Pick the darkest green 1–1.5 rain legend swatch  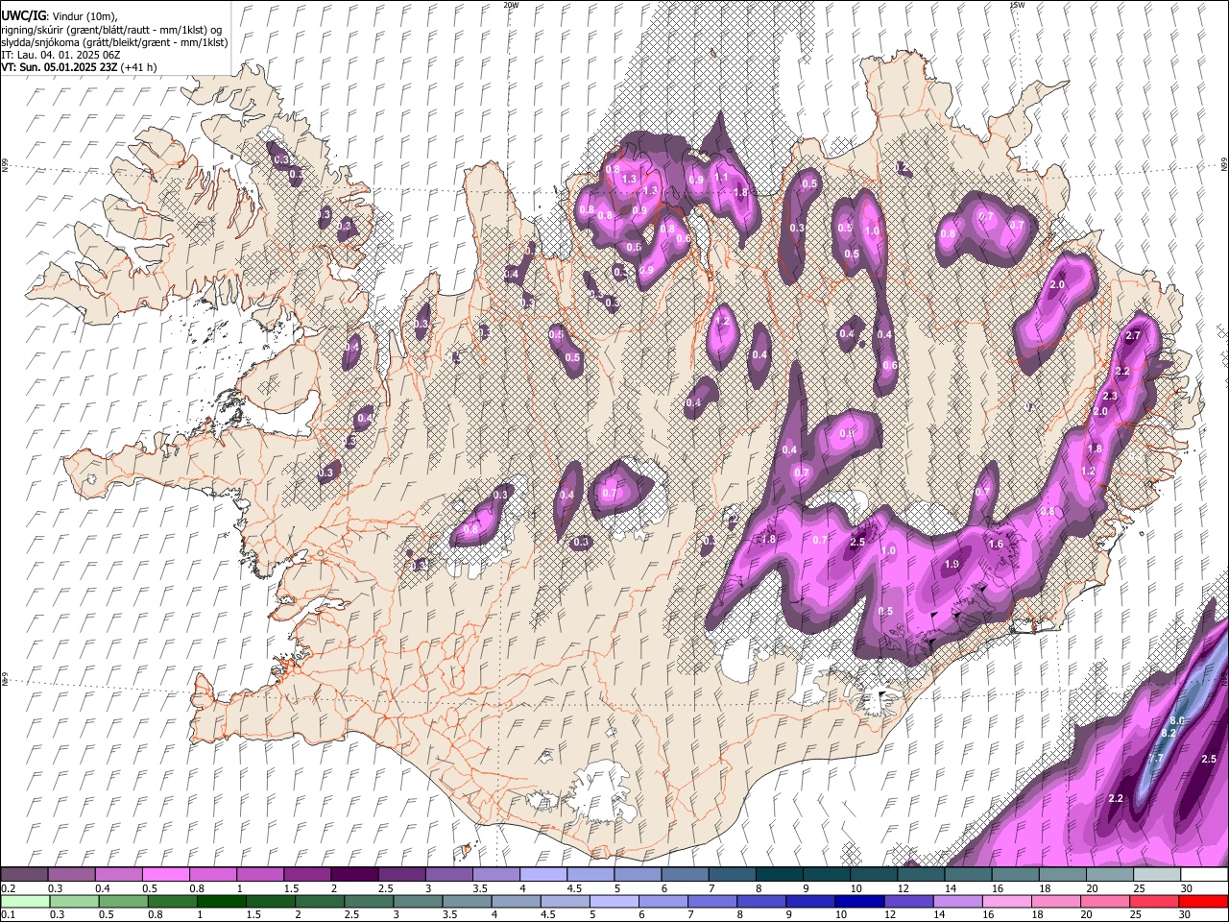[222, 902]
